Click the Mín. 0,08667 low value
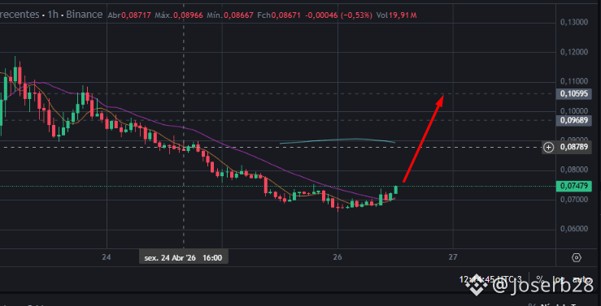Viewport: 601px width, 306px height. click(230, 15)
